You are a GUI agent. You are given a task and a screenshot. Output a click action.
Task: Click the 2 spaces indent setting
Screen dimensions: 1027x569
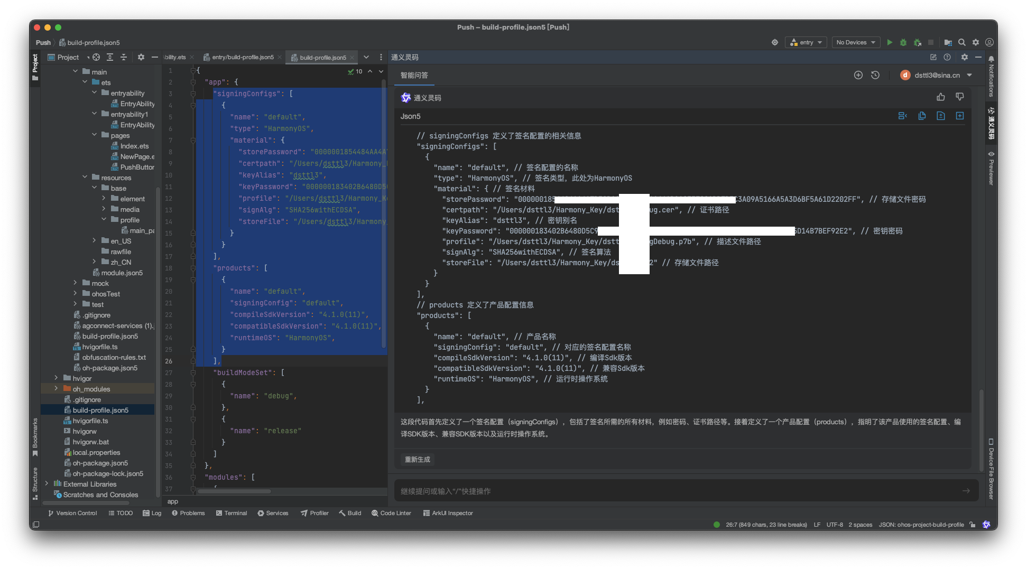coord(861,525)
